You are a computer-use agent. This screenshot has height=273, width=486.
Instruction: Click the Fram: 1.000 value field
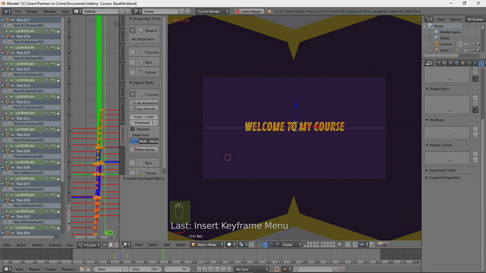point(144,117)
